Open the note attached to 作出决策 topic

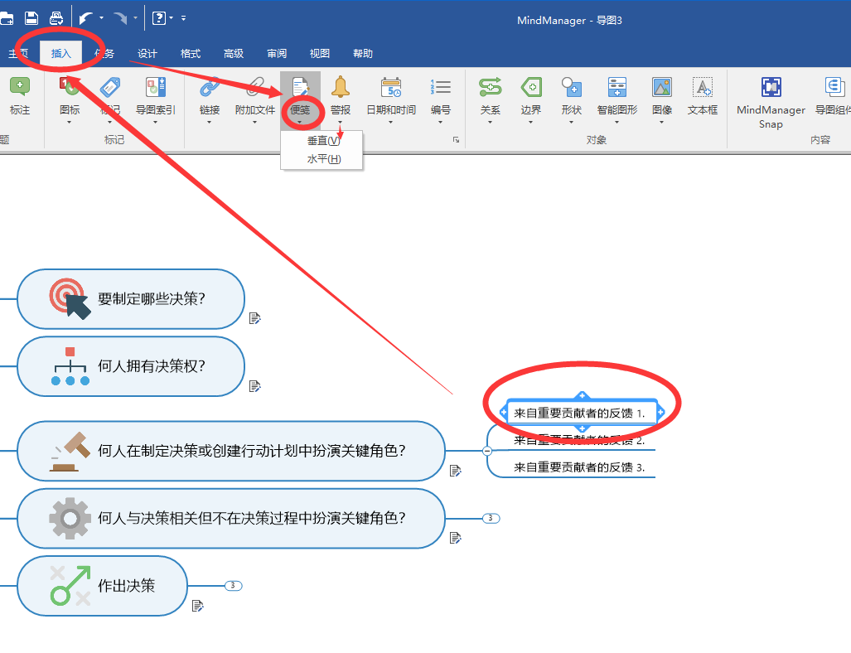(x=198, y=606)
